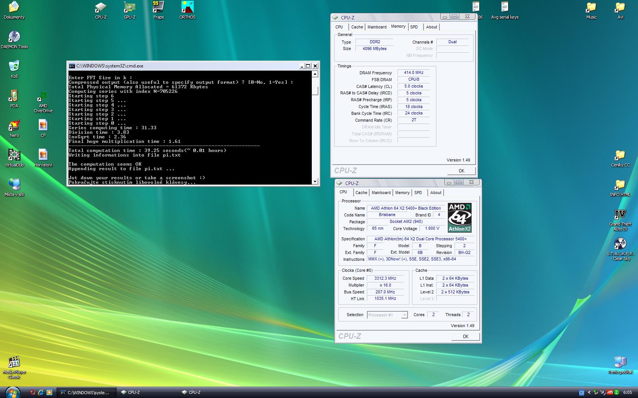
Task: Open the Cache tab in the processor CPU-Z window
Action: [361, 193]
